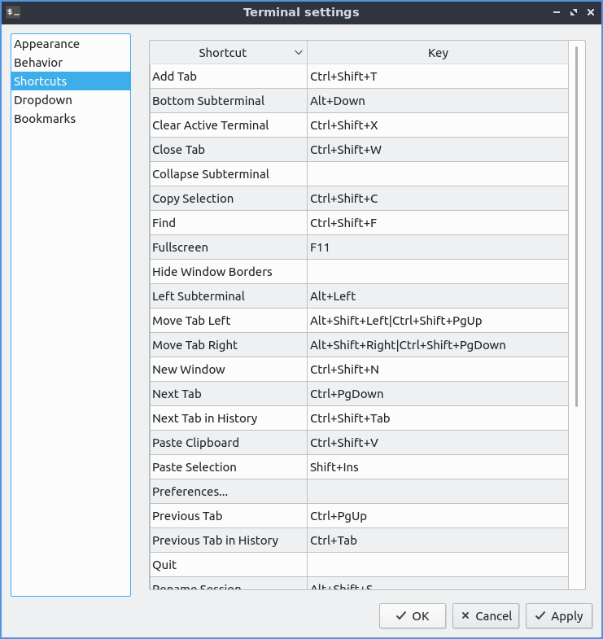Edit the key for Add Tab
Viewport: 603px width, 639px height.
coord(437,77)
